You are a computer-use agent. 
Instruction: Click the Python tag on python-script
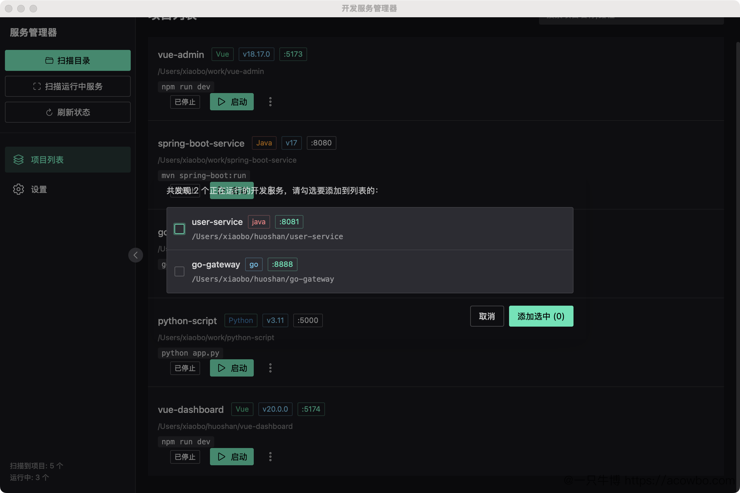(x=241, y=320)
